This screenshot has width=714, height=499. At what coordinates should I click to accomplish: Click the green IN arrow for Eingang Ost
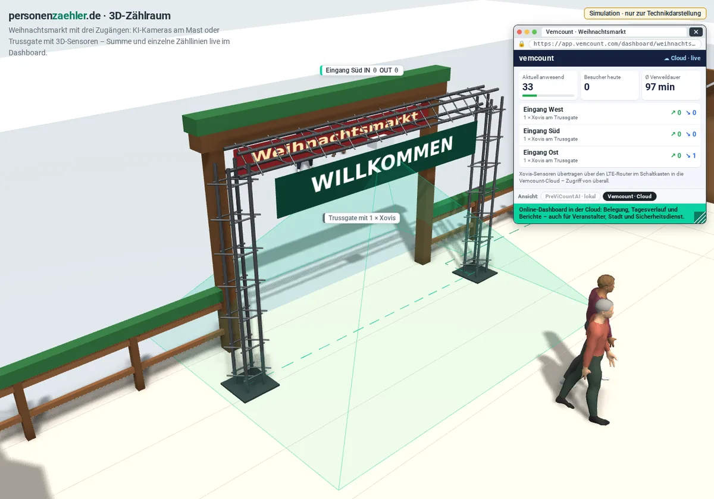point(675,156)
